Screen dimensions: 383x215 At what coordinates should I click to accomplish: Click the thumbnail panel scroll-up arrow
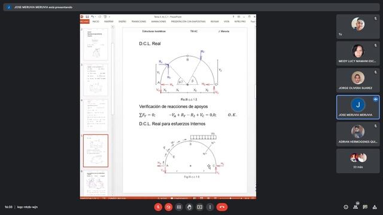(x=113, y=27)
